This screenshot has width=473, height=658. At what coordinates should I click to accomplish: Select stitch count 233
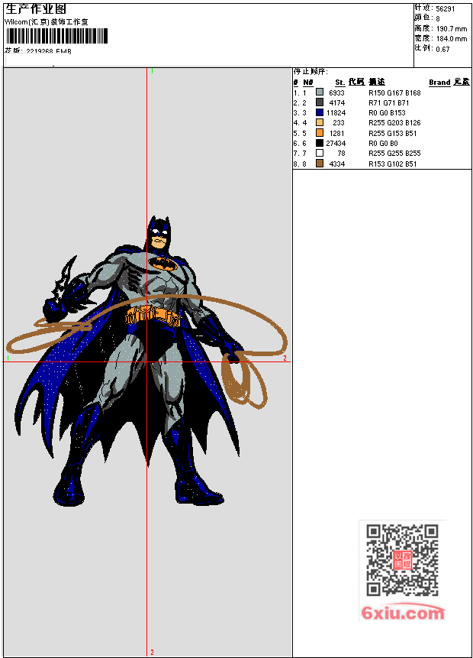(x=339, y=123)
